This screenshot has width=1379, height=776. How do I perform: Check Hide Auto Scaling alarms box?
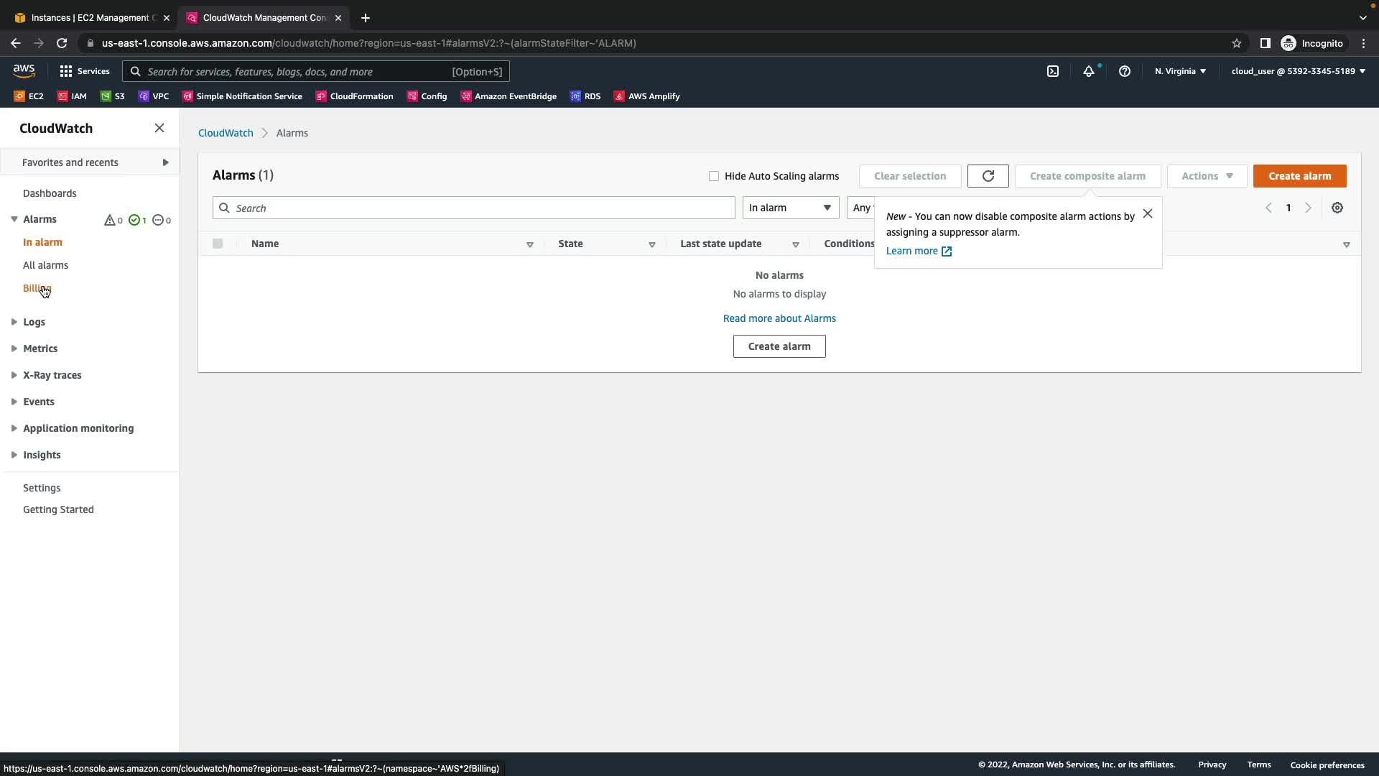point(714,176)
